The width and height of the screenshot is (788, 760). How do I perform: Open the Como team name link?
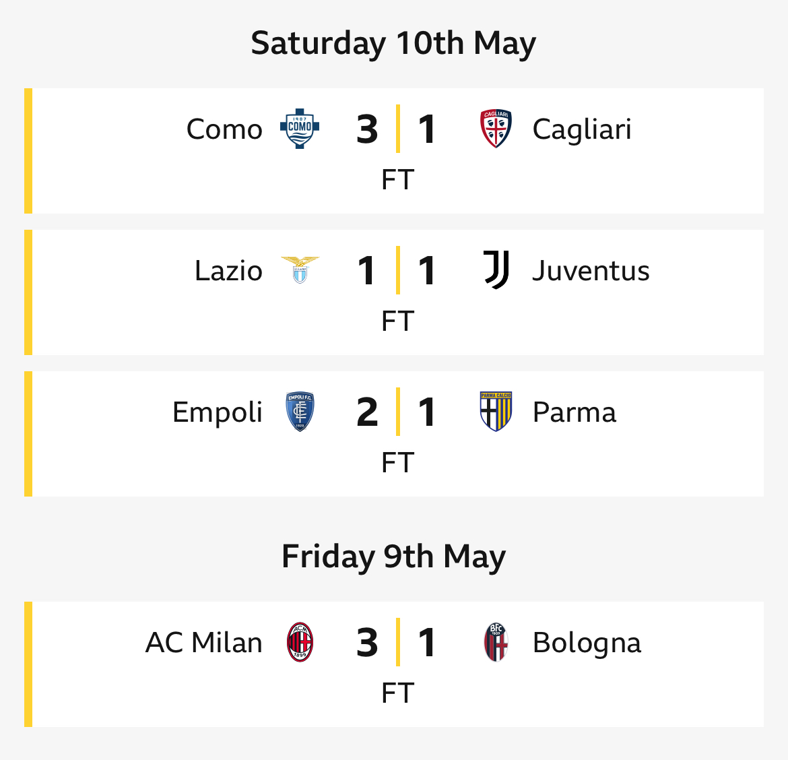coord(224,129)
